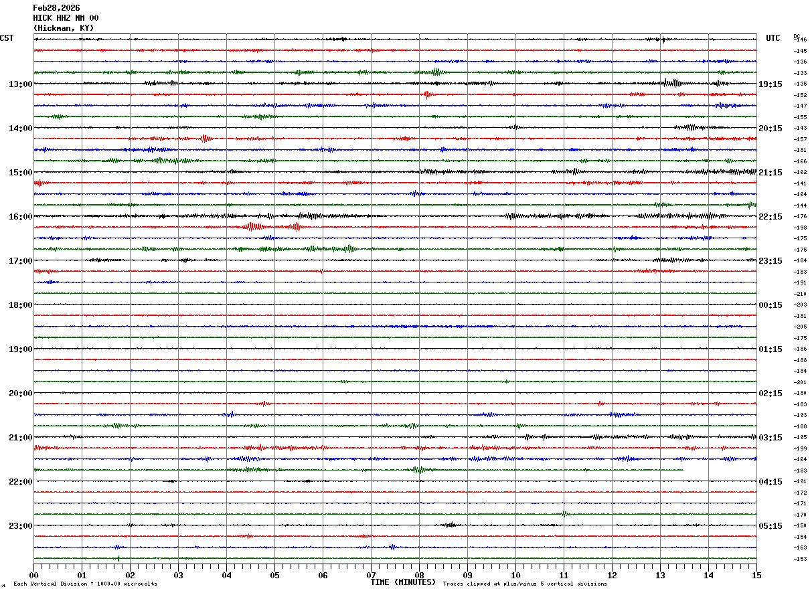This screenshot has height=593, width=810.
Task: Select the DC offset value -155
Action: pyautogui.click(x=800, y=117)
